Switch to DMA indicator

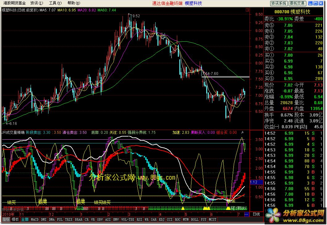[52, 219]
